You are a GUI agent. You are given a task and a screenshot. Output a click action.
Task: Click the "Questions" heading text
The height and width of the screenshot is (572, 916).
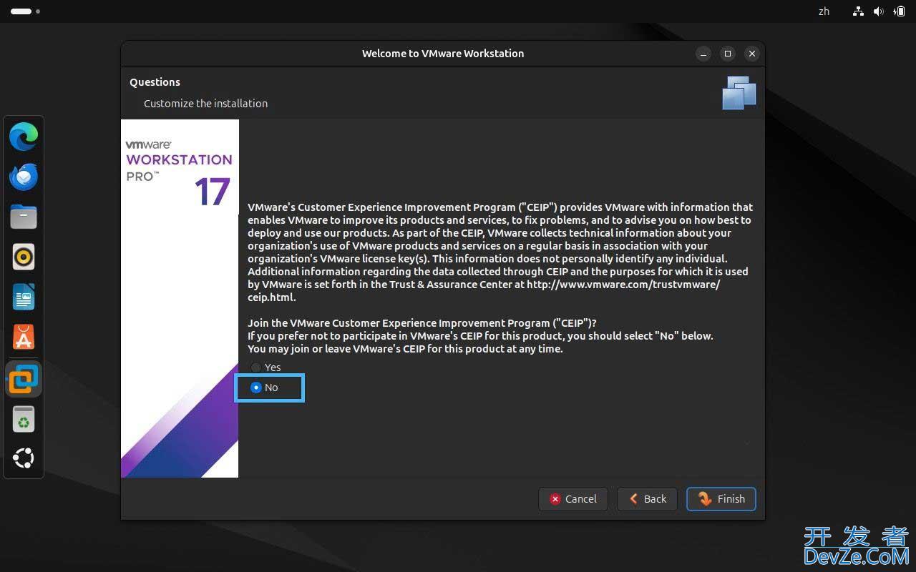click(x=155, y=82)
